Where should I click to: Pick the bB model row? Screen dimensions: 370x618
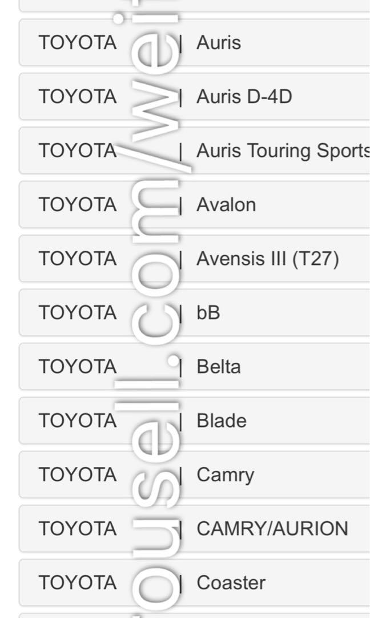point(208,313)
